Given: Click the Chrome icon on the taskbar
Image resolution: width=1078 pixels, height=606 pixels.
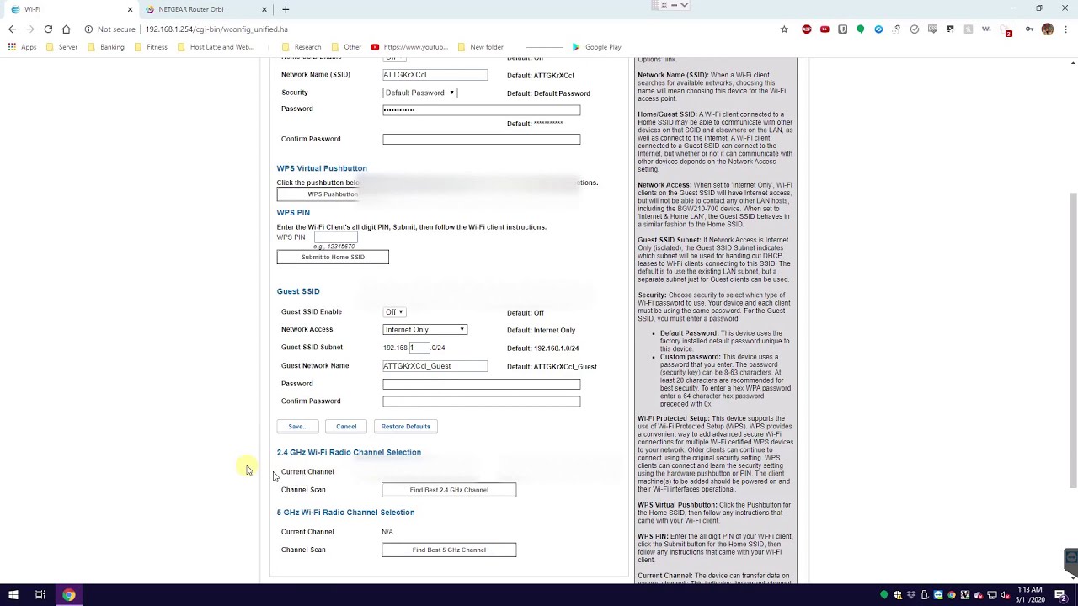Looking at the screenshot, I should point(69,595).
